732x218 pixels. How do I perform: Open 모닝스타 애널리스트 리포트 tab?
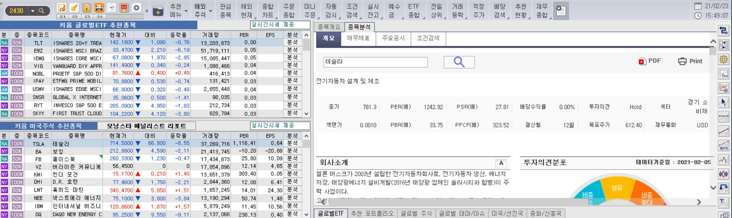click(146, 126)
